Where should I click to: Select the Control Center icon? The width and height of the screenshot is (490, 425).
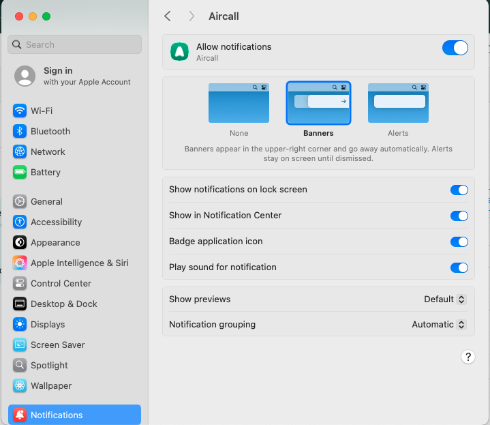[20, 283]
